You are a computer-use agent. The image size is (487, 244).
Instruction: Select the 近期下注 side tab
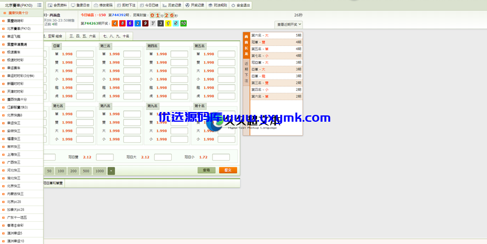pyautogui.click(x=246, y=72)
